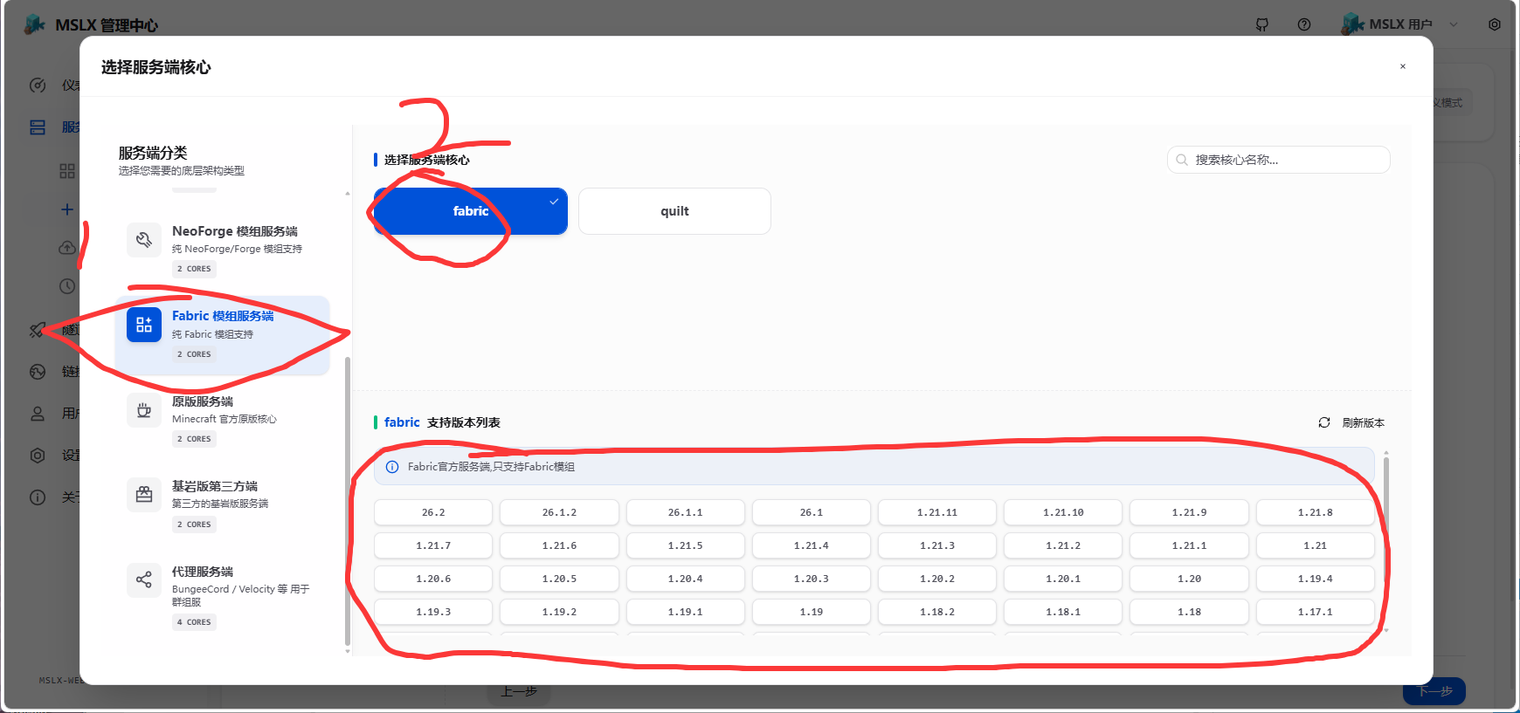Open the help question mark icon
The image size is (1520, 713).
(1304, 24)
